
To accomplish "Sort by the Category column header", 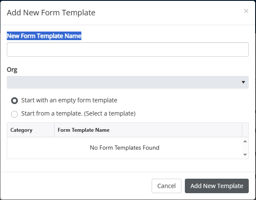I will point(21,130).
